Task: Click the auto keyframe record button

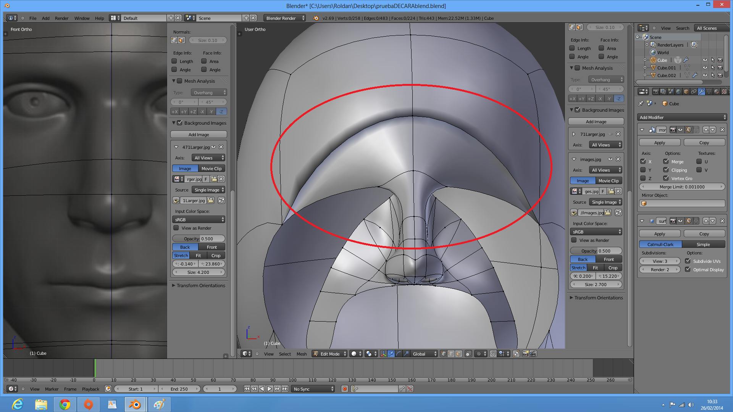Action: [x=345, y=389]
